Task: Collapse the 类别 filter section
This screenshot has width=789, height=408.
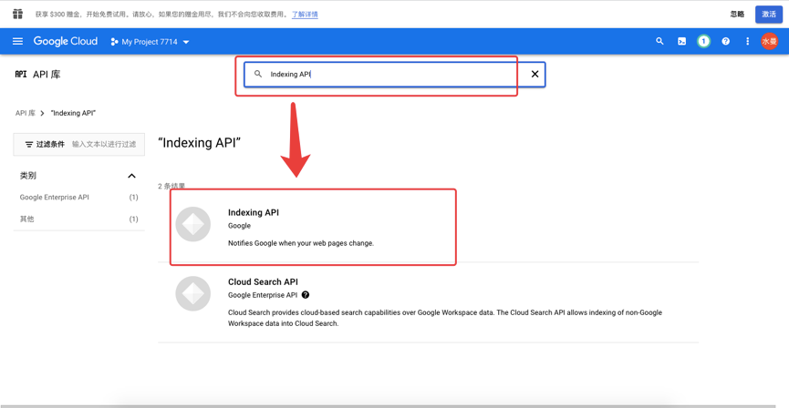Action: [x=131, y=176]
